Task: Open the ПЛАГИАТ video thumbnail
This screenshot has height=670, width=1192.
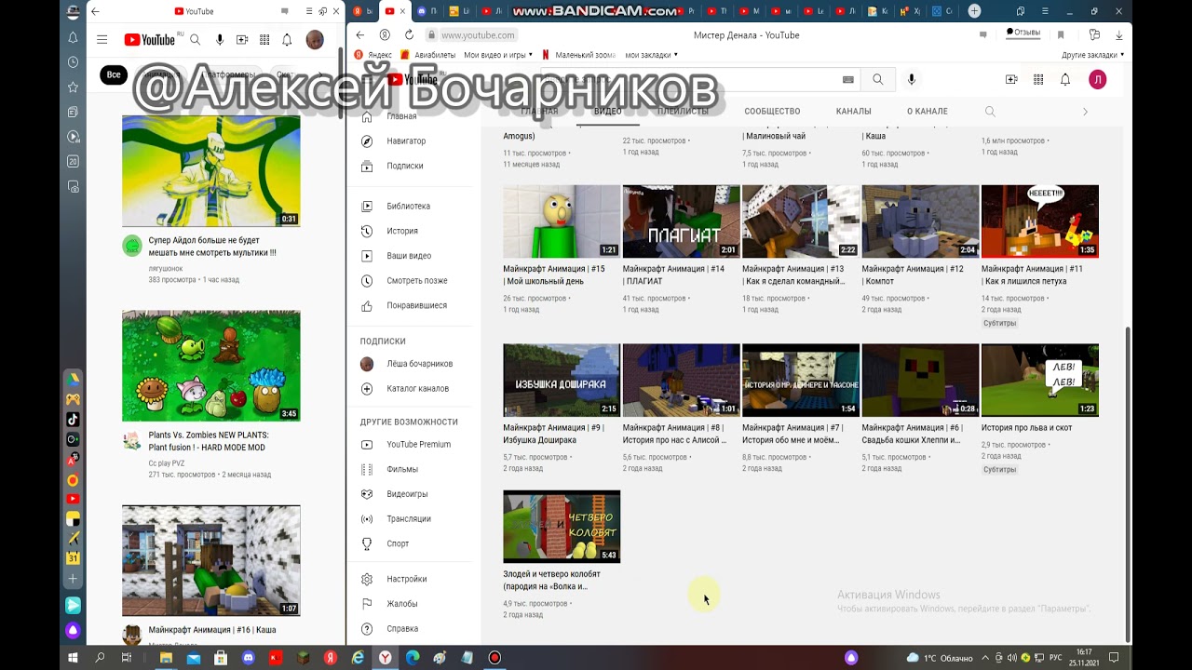Action: 681,221
